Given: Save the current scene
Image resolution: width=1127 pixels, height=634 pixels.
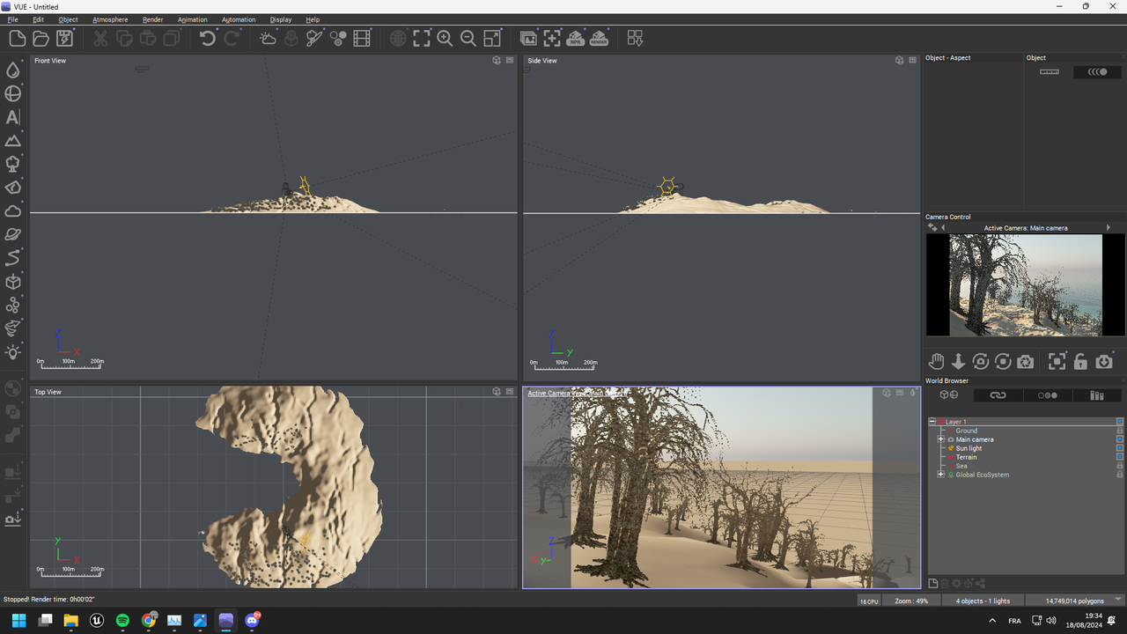Looking at the screenshot, I should tap(64, 38).
